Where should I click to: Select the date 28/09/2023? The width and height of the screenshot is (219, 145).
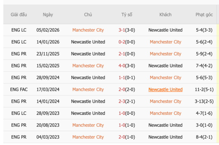click(x=48, y=113)
